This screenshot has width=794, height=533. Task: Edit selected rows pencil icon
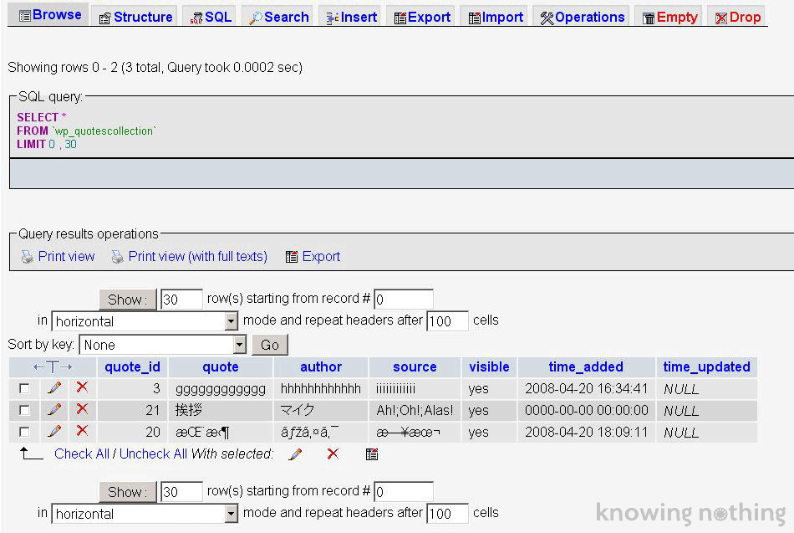pos(295,454)
